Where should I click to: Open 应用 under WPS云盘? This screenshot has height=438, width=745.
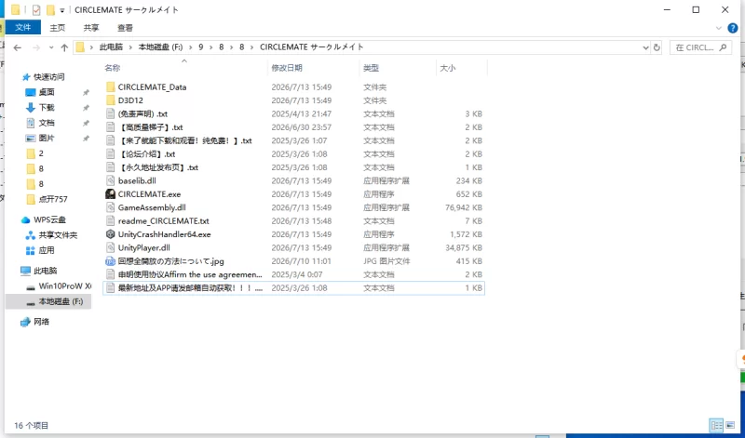click(47, 250)
